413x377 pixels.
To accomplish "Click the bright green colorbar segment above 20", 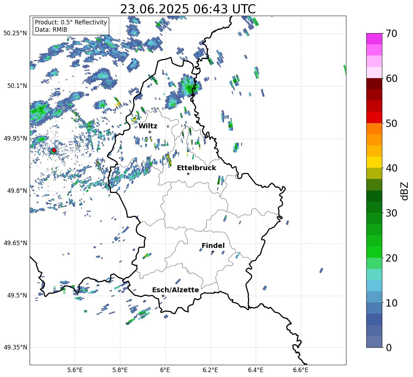I will tap(374, 252).
